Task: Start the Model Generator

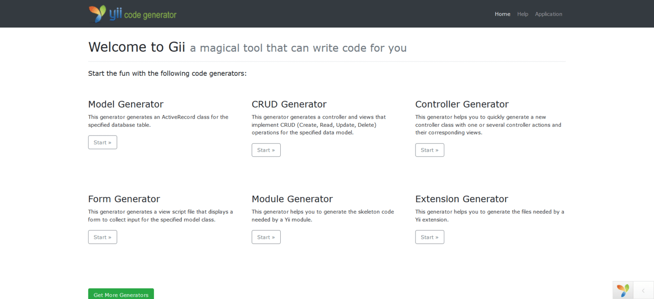Action: click(102, 142)
